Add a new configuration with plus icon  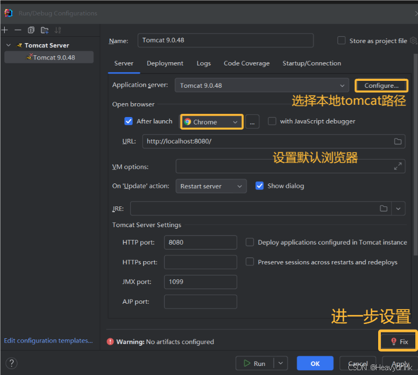[x=5, y=30]
